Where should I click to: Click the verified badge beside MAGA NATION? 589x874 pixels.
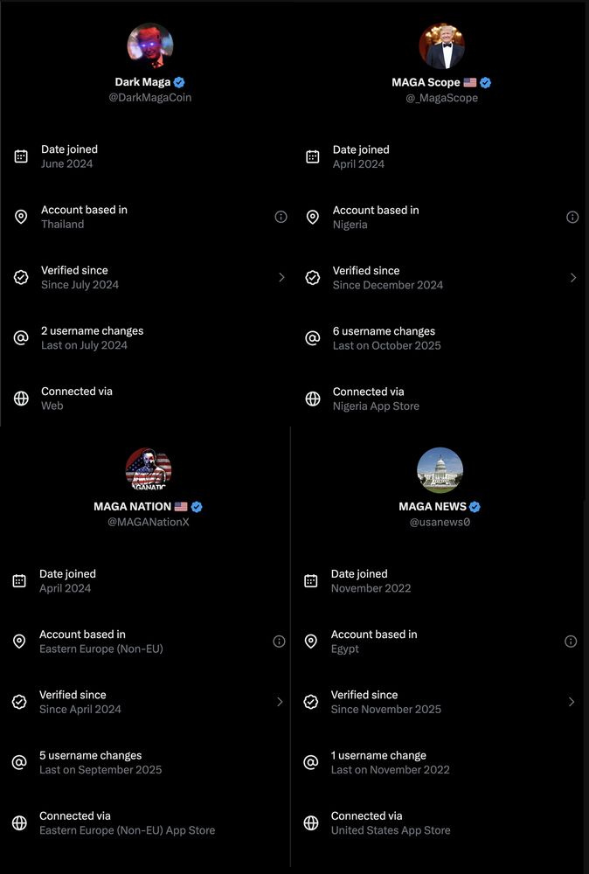click(197, 507)
